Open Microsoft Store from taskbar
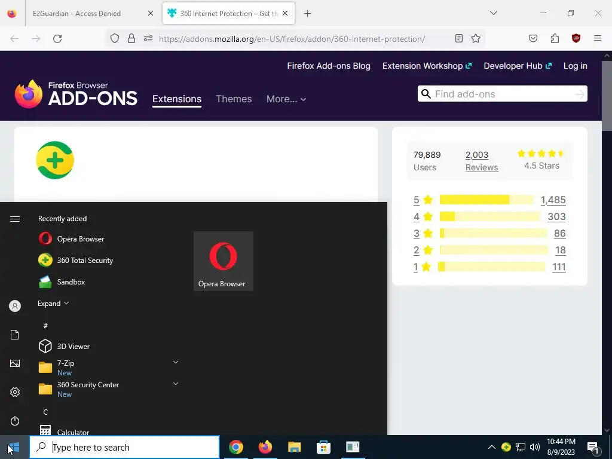The width and height of the screenshot is (612, 459). [323, 447]
